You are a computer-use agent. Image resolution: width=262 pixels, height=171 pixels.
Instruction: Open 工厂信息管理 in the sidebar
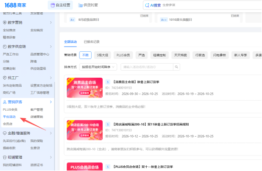pos(40,93)
